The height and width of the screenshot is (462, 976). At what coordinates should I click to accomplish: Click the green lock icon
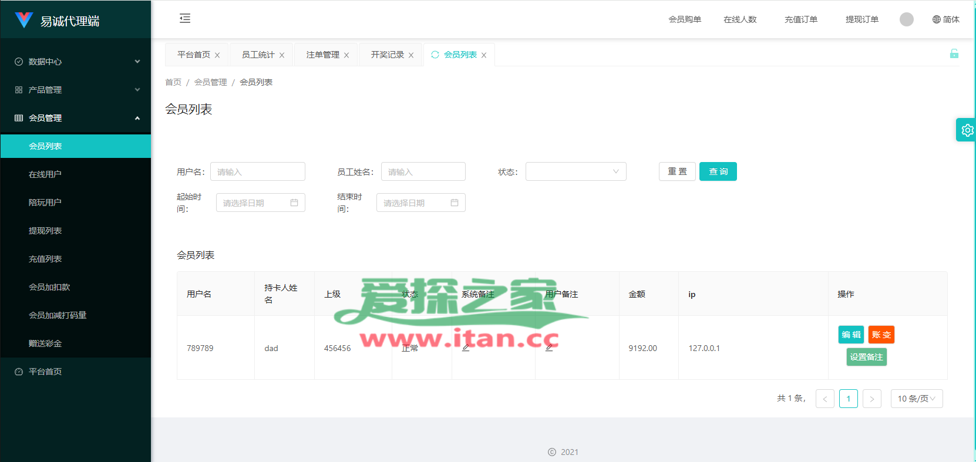click(x=954, y=54)
